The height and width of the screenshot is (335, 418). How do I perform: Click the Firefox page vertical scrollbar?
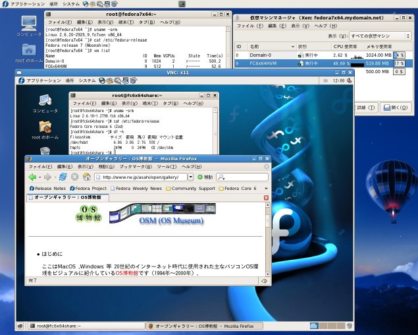[x=268, y=239]
